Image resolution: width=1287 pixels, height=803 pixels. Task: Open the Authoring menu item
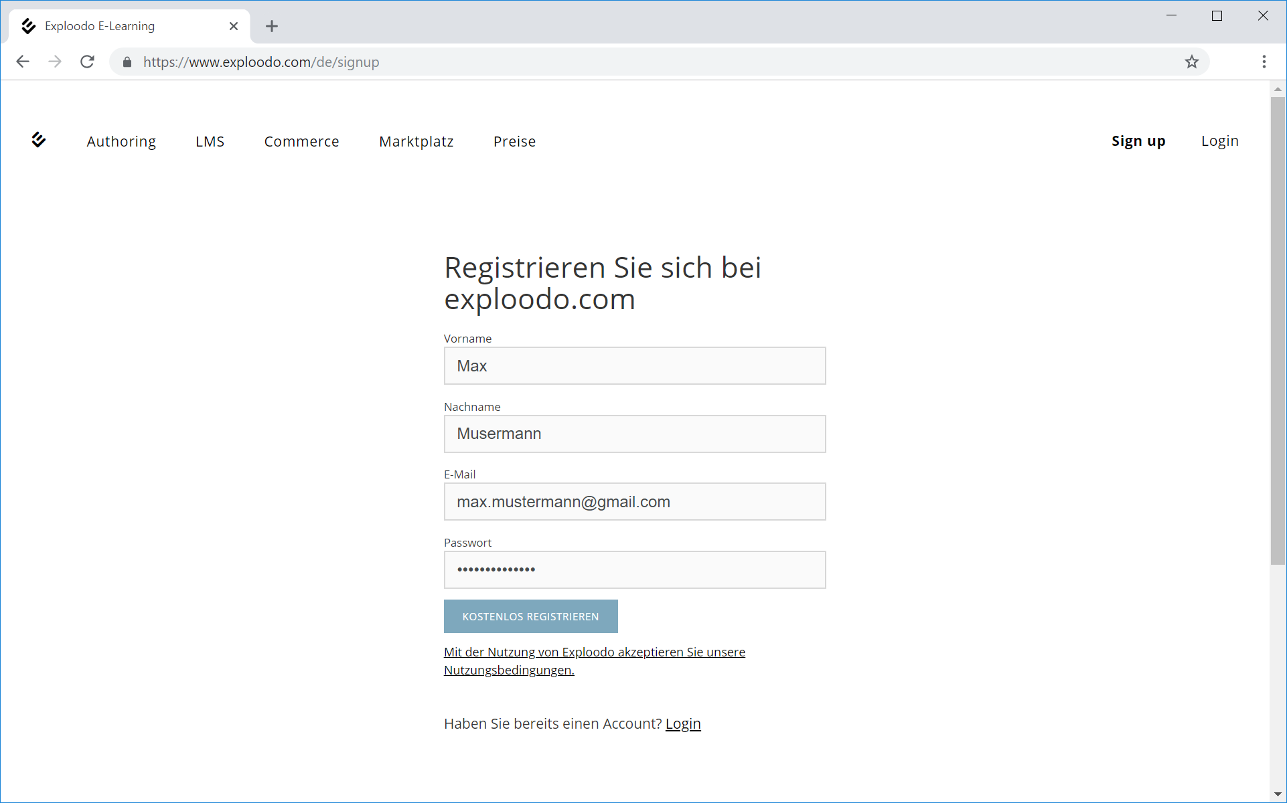[x=121, y=141]
